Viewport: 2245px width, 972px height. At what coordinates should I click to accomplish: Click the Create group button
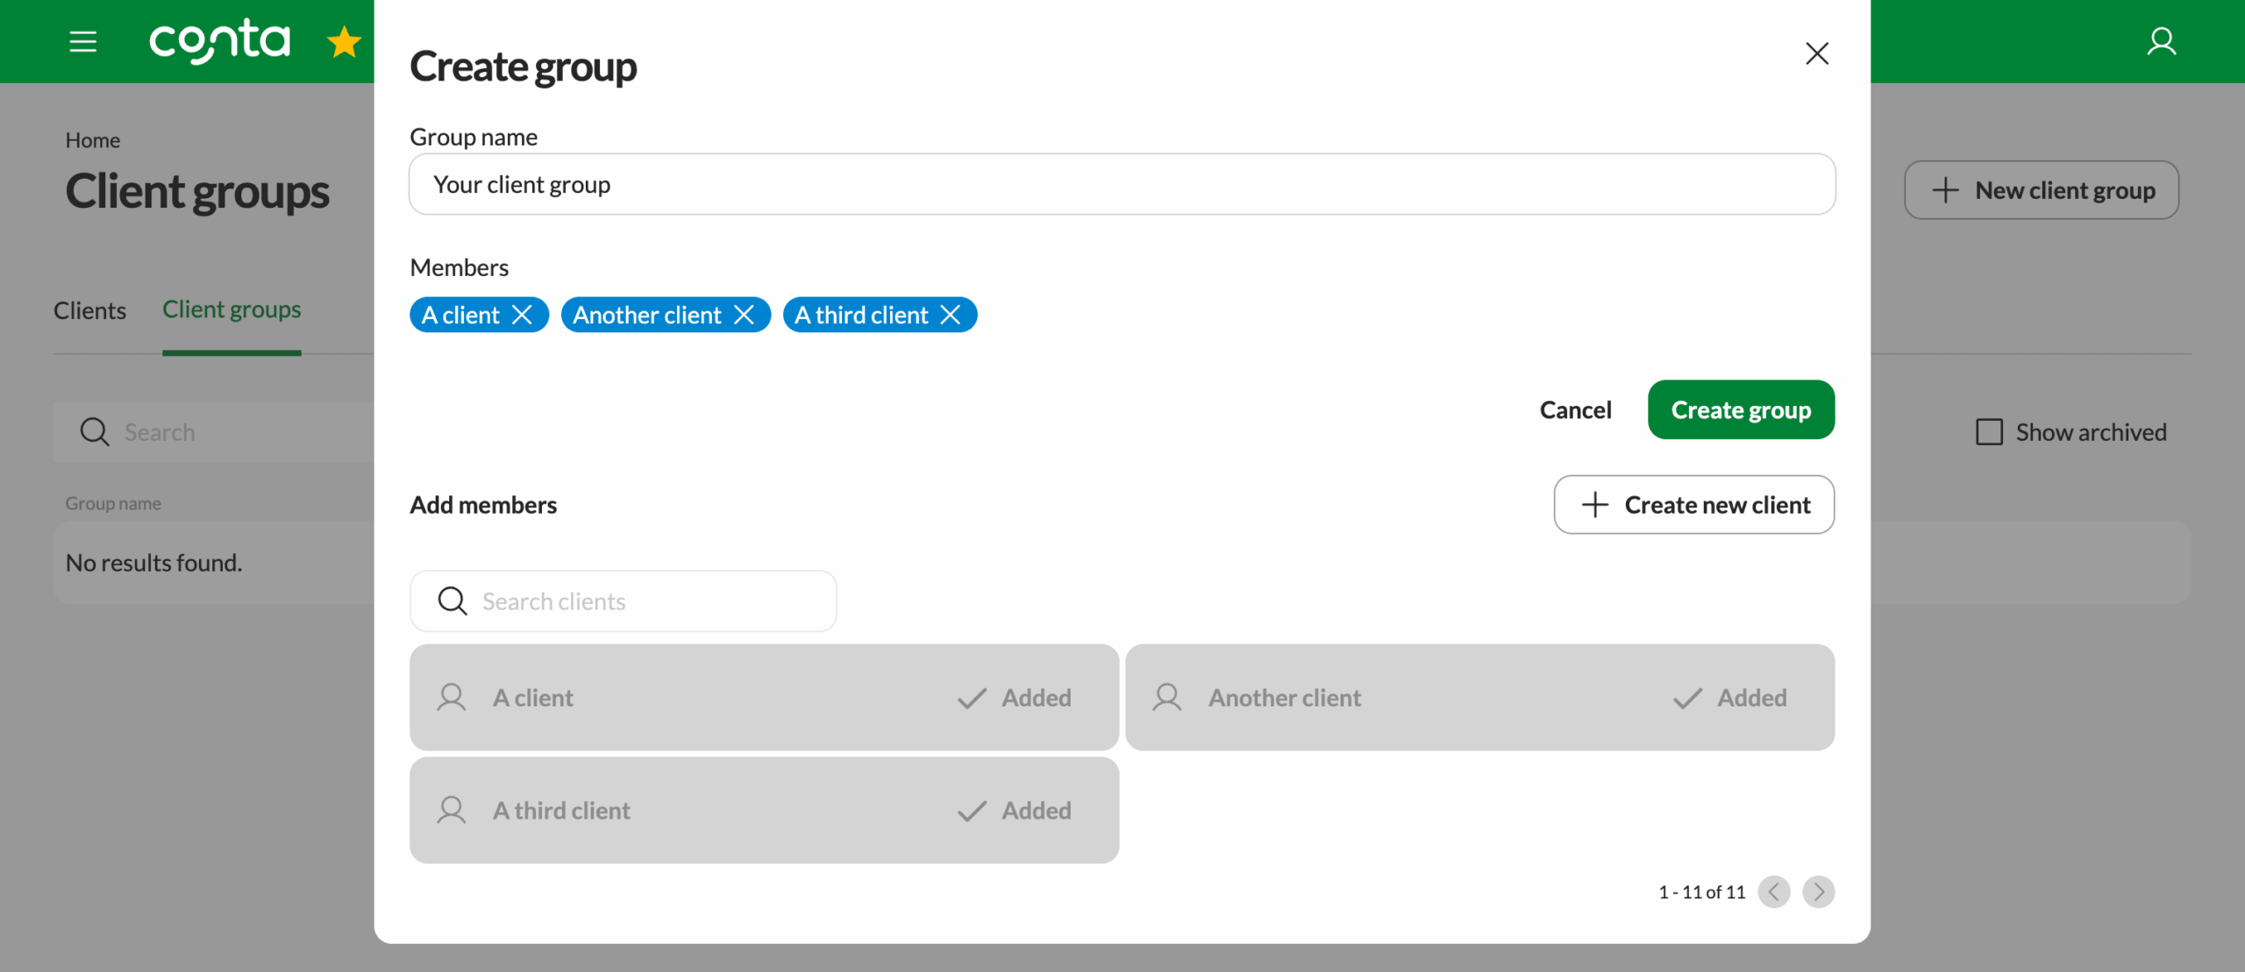click(x=1741, y=409)
